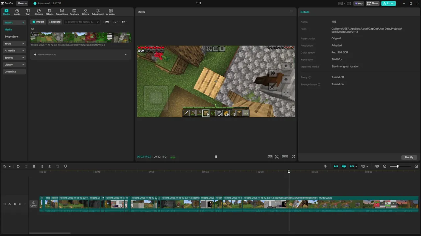Open the Effects tab
The width and height of the screenshot is (421, 236).
coord(50,12)
